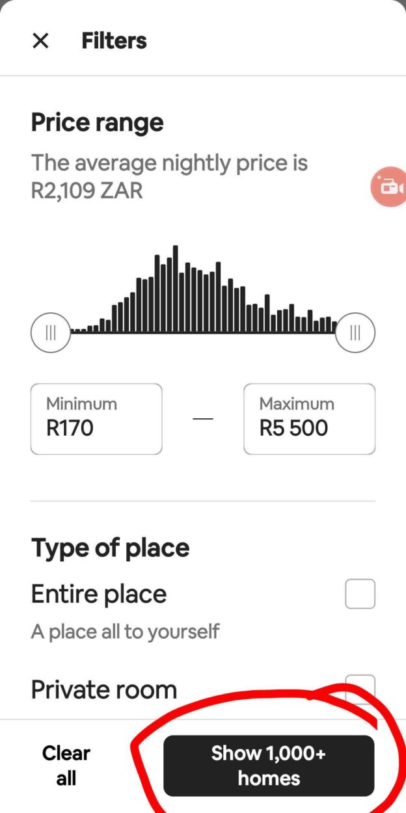Click Clear all to reset filters
Image resolution: width=406 pixels, height=813 pixels.
coord(65,765)
